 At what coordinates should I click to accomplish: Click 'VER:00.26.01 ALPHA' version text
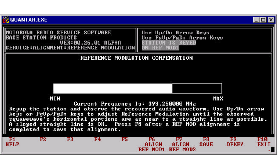click(x=90, y=43)
